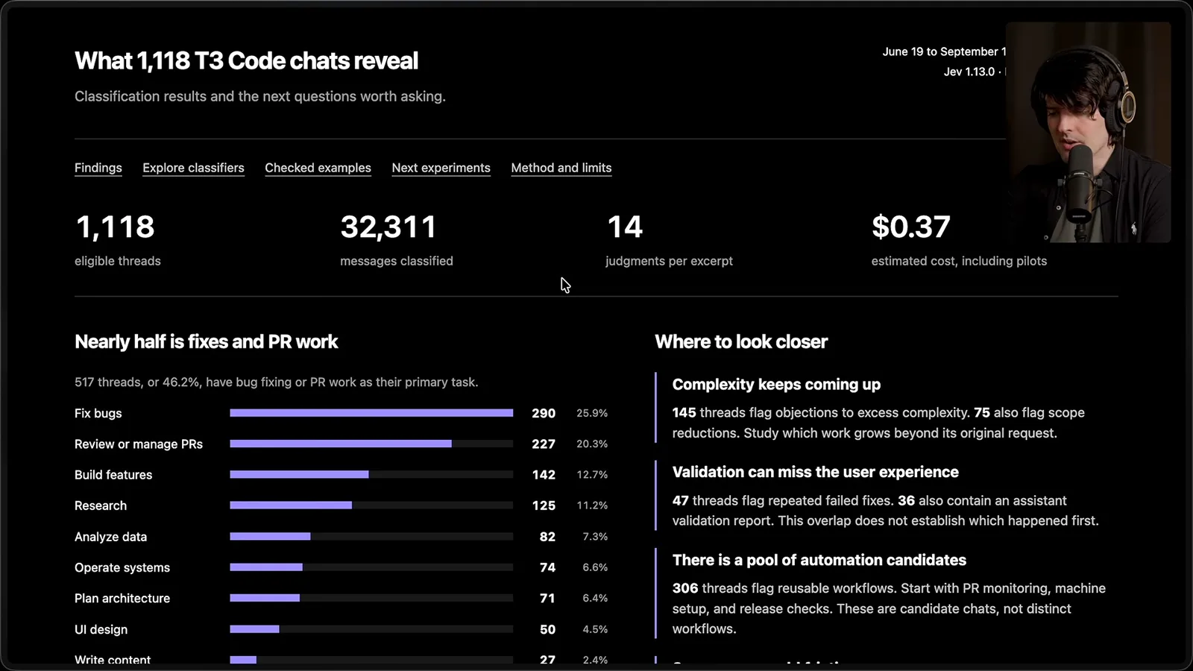Click the Research row label
Screen dimensions: 1193x671
101,505
